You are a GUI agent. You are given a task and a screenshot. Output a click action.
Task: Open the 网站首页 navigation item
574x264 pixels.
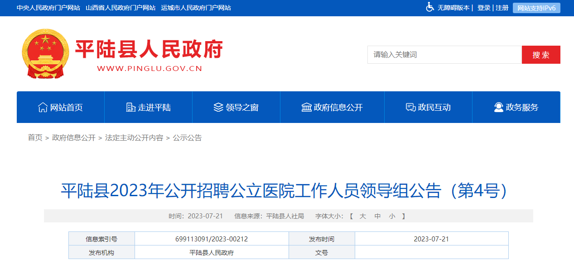coord(61,107)
